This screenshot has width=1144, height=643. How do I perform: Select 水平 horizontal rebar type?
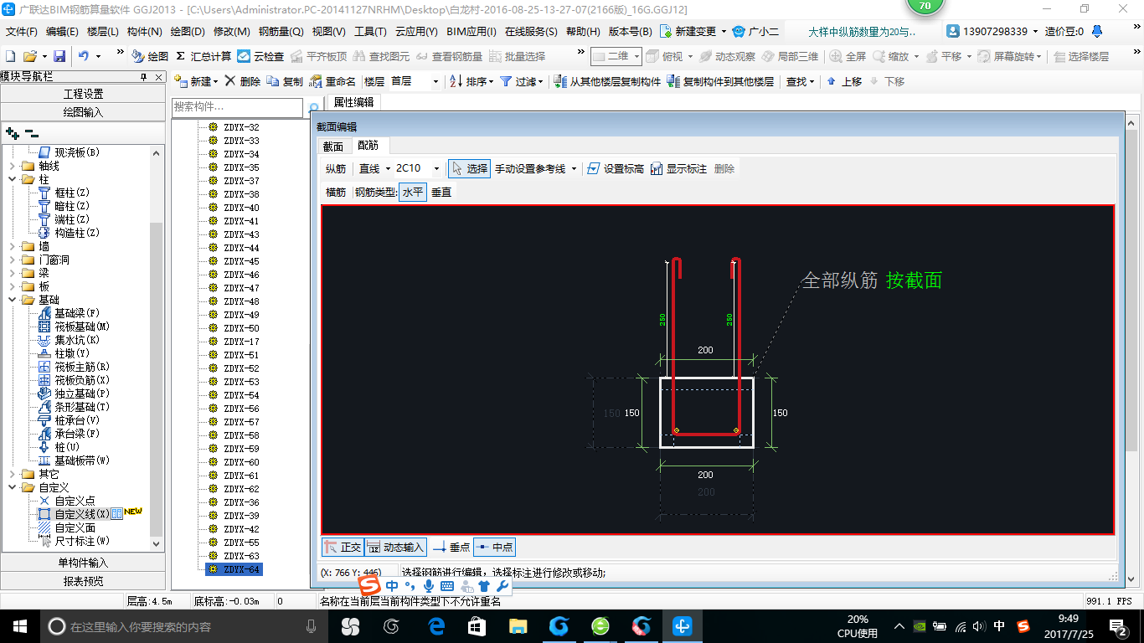coord(413,192)
